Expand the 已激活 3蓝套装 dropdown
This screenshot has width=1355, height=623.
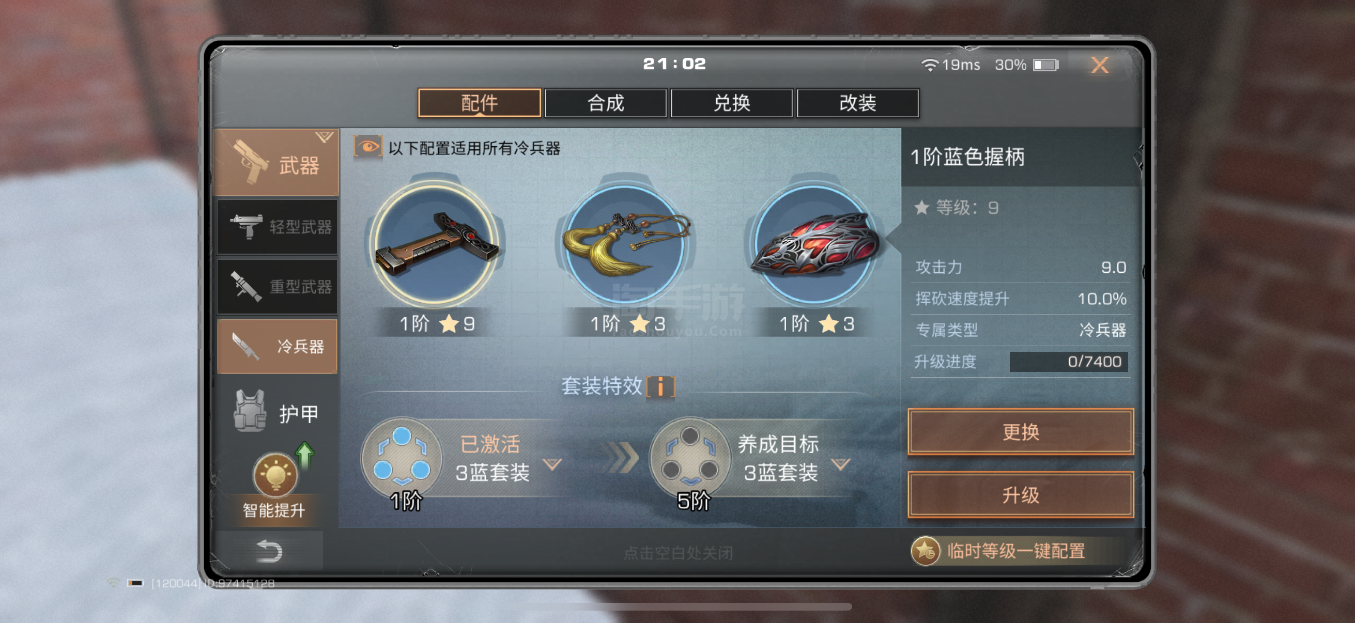[x=552, y=464]
